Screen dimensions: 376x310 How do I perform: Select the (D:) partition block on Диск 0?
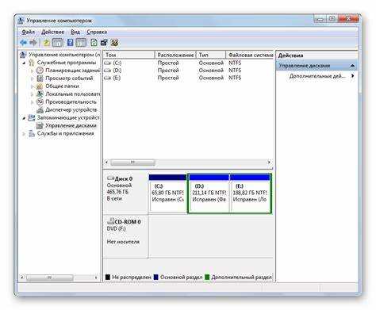point(209,193)
